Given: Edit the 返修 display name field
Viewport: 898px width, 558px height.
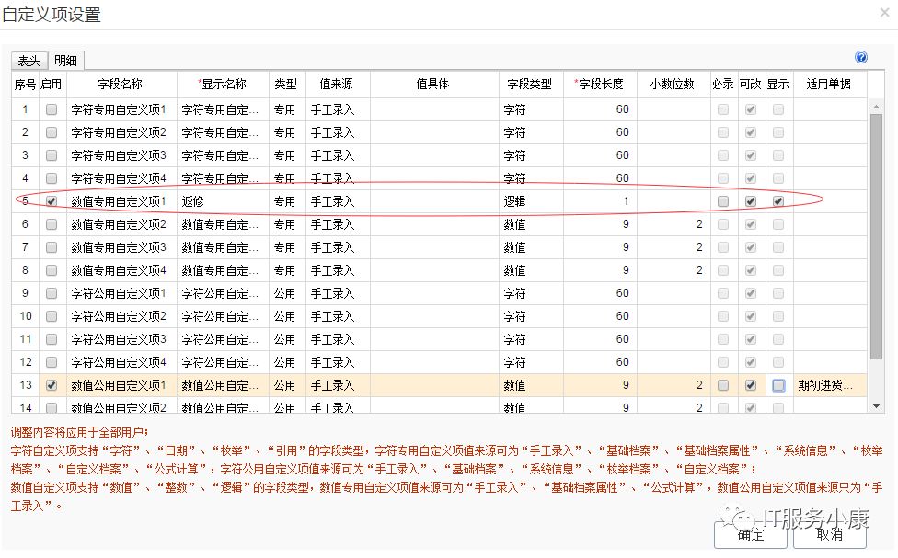Looking at the screenshot, I should [223, 201].
